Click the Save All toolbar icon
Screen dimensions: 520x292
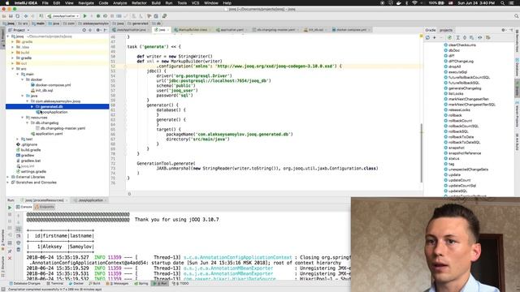click(x=11, y=16)
